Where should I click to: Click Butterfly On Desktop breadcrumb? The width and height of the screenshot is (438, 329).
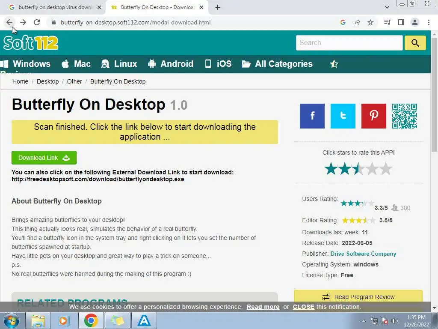tap(118, 81)
